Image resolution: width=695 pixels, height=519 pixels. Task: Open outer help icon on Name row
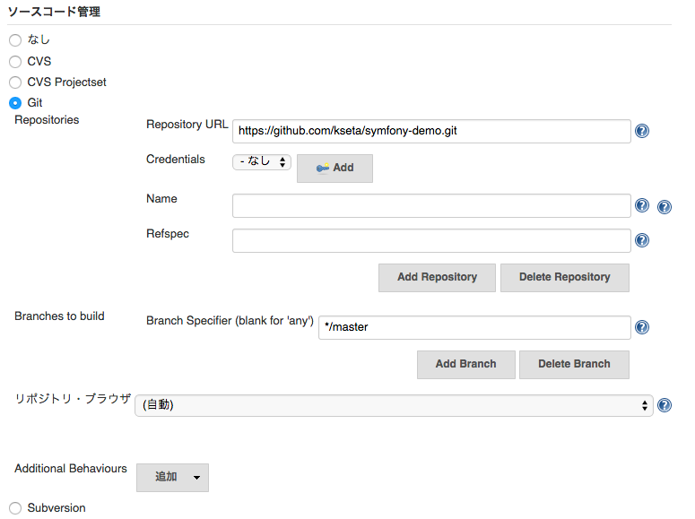tap(664, 207)
